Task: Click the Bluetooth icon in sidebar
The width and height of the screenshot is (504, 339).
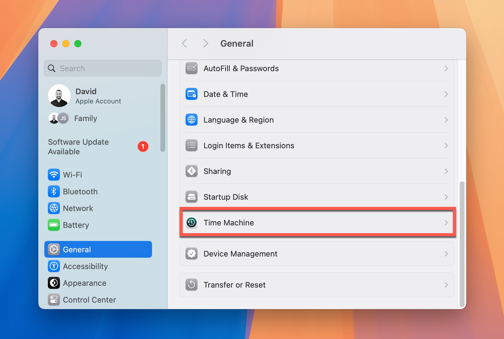Action: [x=54, y=192]
